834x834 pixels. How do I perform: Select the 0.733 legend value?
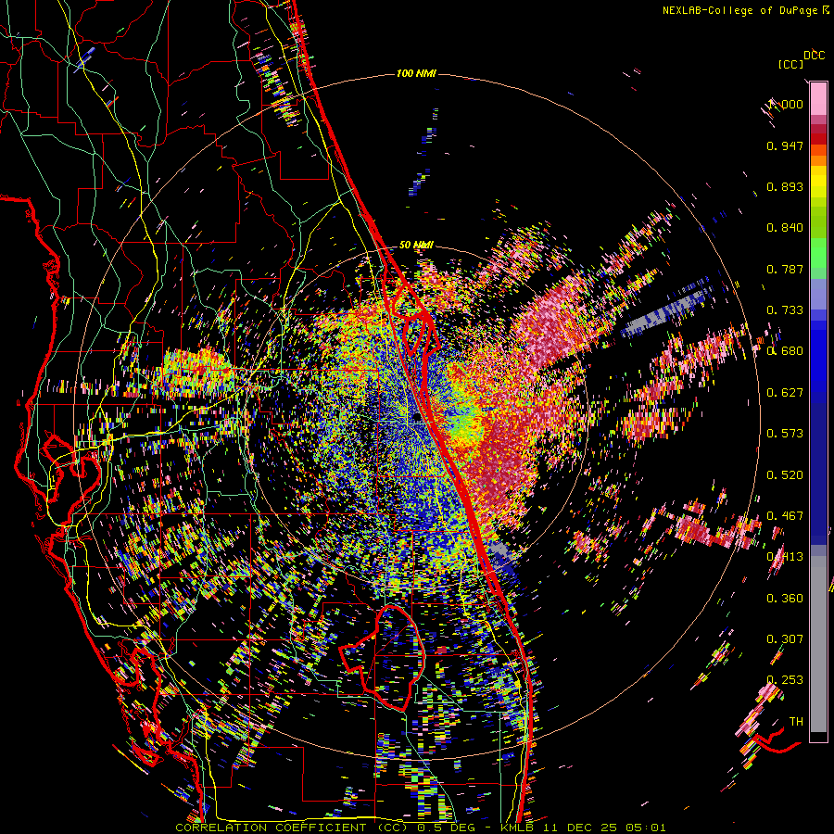click(785, 310)
